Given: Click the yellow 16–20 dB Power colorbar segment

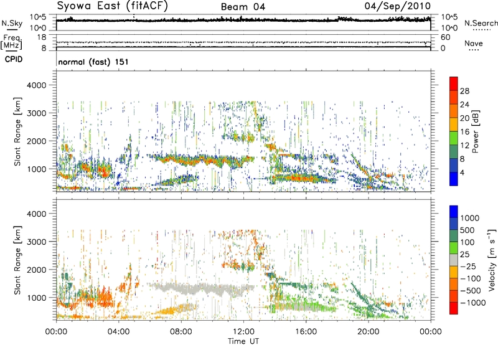Looking at the screenshot, I should pyautogui.click(x=454, y=125).
